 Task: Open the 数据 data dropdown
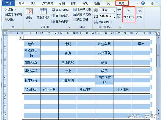click(140, 14)
